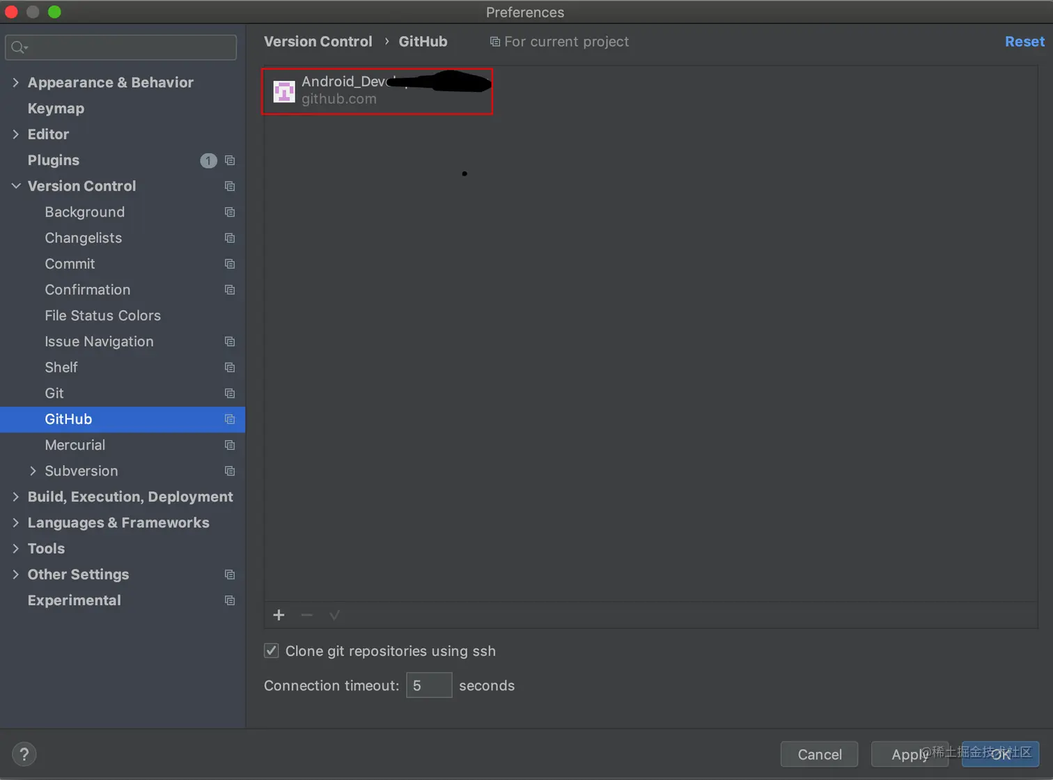This screenshot has width=1053, height=780.
Task: Select Commit settings
Action: pyautogui.click(x=70, y=263)
